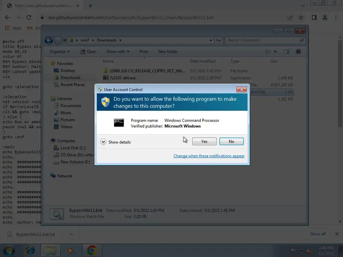
Task: Click Print in Explorer toolbar
Action: click(x=144, y=52)
